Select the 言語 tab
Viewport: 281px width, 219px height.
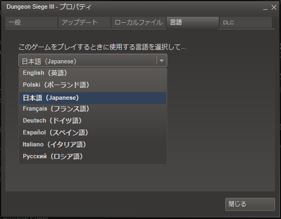click(193, 22)
